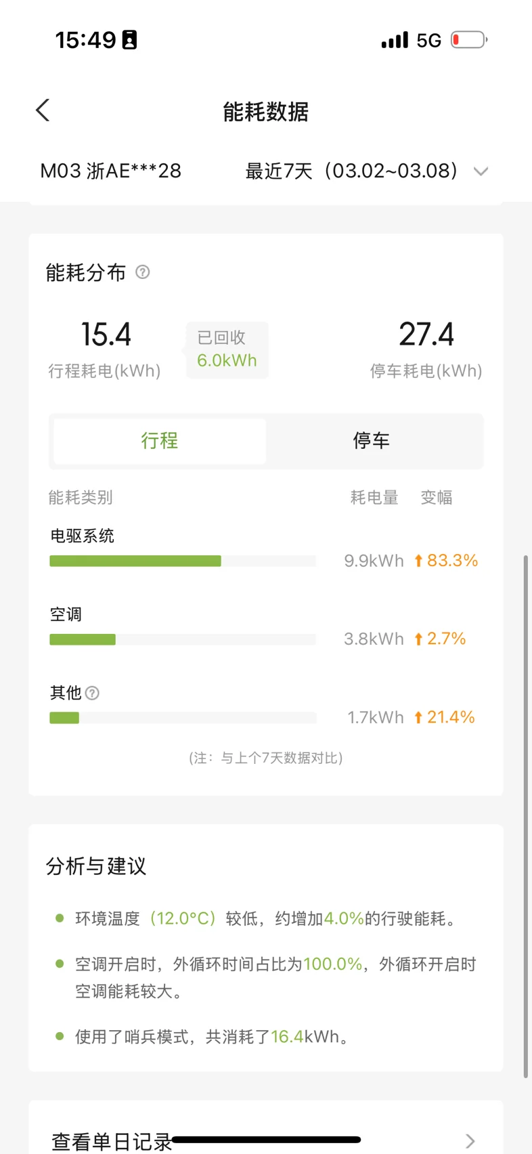Image resolution: width=532 pixels, height=1154 pixels.
Task: Tap the 已回收 6.0kWh bubble
Action: click(x=227, y=349)
